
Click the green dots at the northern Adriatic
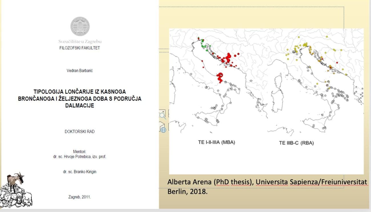[x=204, y=45]
